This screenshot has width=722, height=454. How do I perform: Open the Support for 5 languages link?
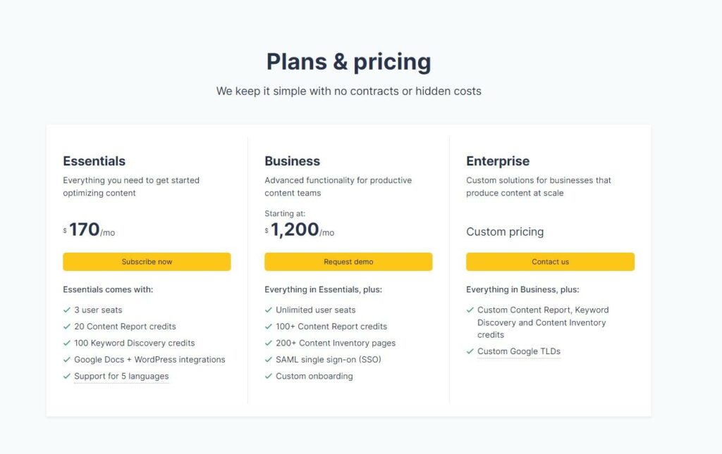121,376
